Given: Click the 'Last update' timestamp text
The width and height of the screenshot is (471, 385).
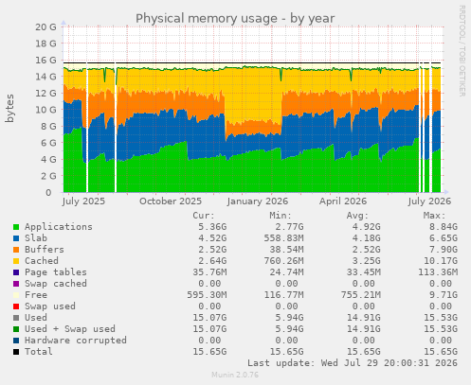Looking at the screenshot, I should click(353, 363).
